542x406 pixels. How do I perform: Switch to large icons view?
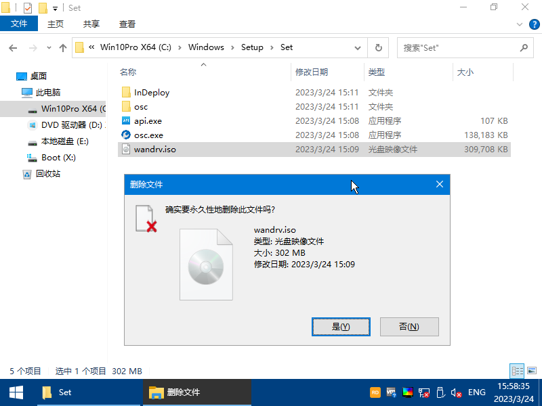pyautogui.click(x=530, y=371)
